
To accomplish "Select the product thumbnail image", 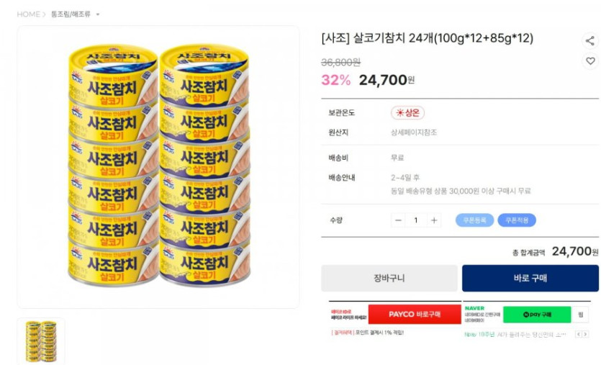I will pyautogui.click(x=41, y=341).
